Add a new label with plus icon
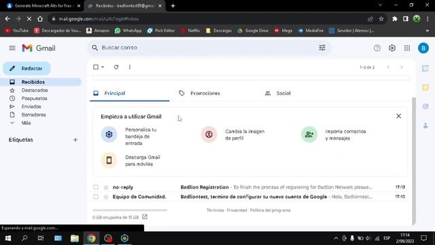The image size is (435, 245). tap(75, 140)
